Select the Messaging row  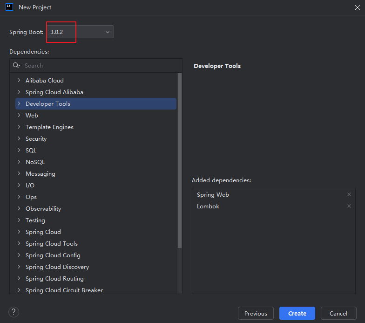tap(96, 173)
